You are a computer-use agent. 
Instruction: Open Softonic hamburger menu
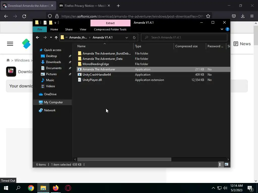[10, 44]
